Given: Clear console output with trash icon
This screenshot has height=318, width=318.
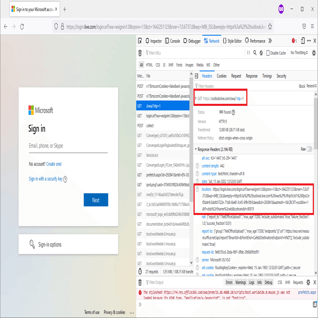Looking at the screenshot, I should point(140,282).
